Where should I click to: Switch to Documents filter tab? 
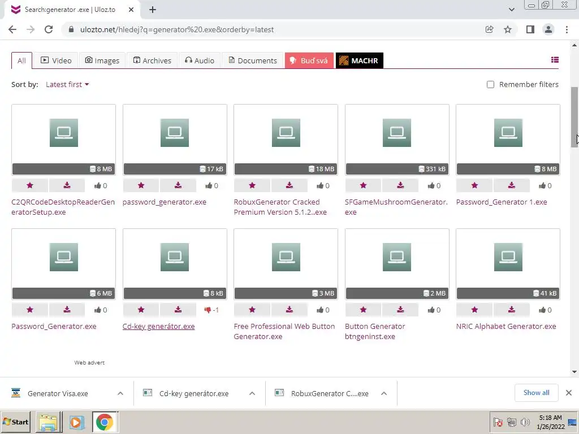click(x=253, y=60)
